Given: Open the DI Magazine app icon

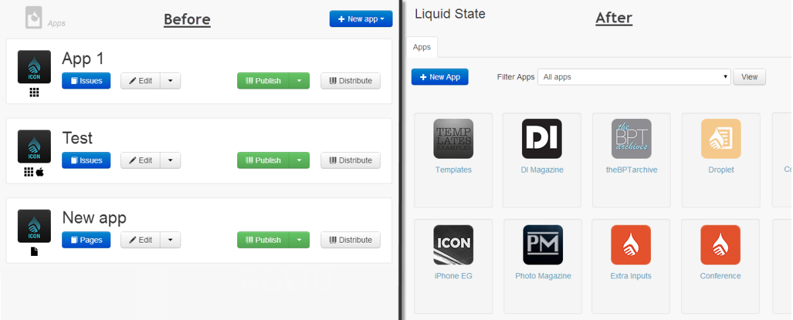Looking at the screenshot, I should click(542, 139).
